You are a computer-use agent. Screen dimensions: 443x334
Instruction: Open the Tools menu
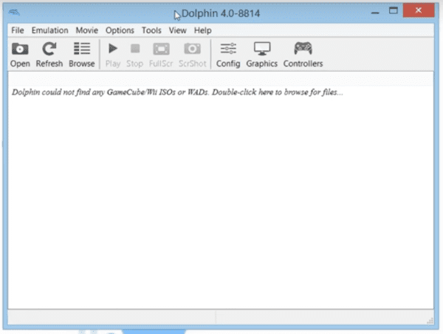tap(151, 30)
